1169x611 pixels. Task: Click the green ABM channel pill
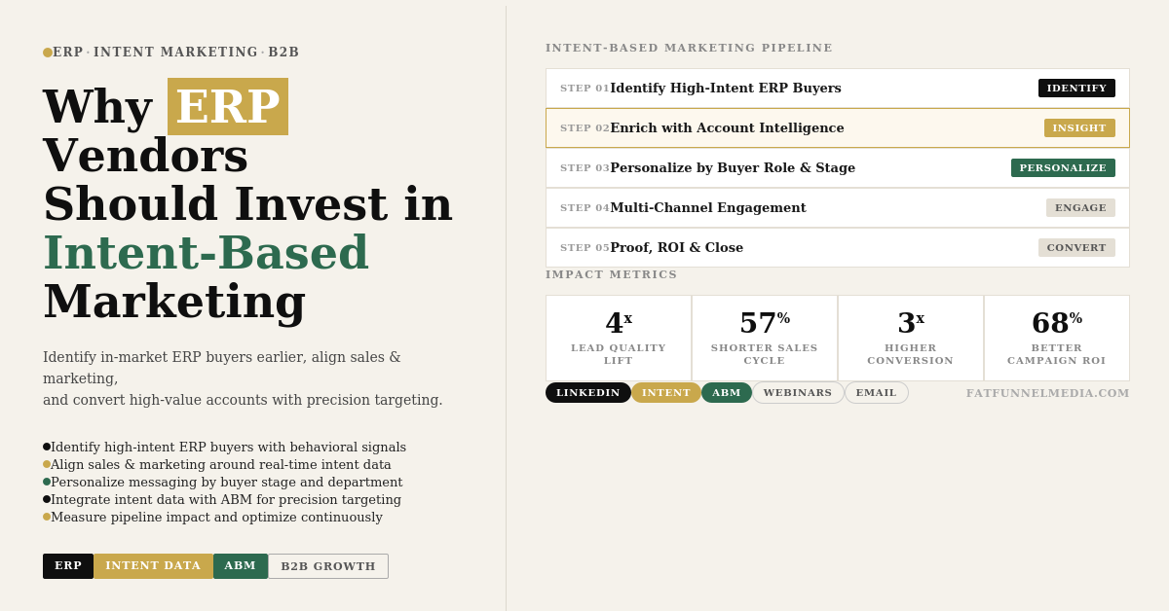click(727, 393)
